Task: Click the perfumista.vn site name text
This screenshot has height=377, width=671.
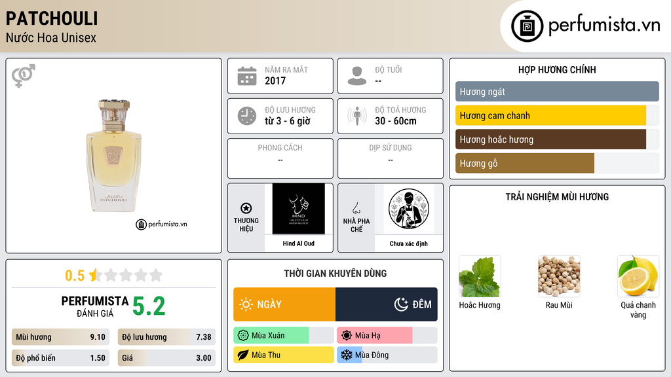Action: [x=604, y=25]
